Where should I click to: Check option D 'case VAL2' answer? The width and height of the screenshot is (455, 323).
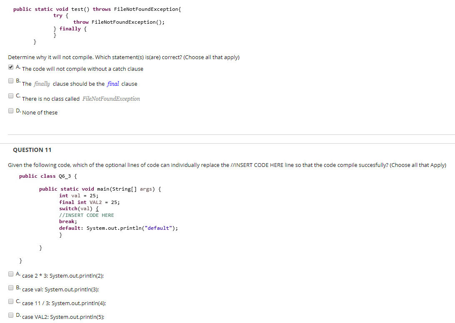point(10,315)
